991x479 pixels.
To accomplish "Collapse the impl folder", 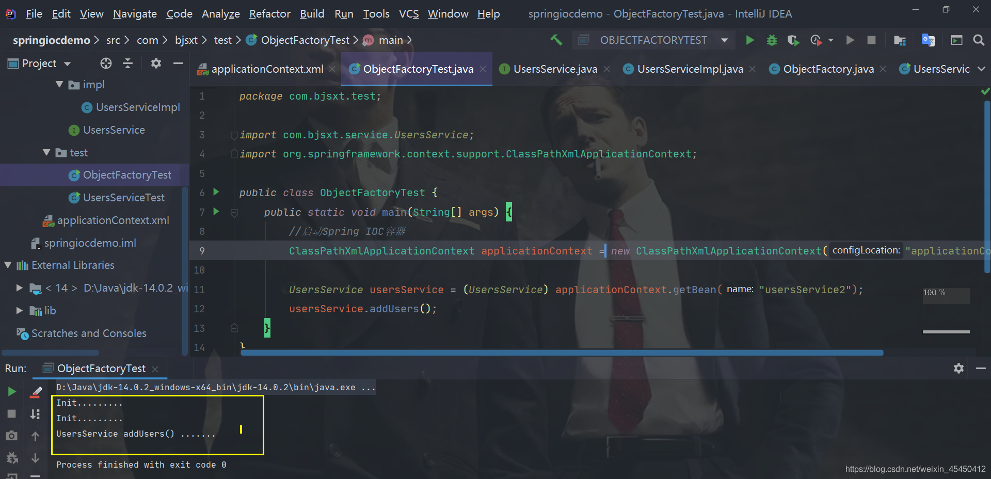I will (x=59, y=84).
